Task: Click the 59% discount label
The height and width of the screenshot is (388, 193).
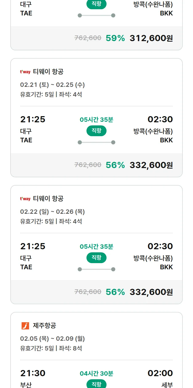Action: tap(115, 38)
